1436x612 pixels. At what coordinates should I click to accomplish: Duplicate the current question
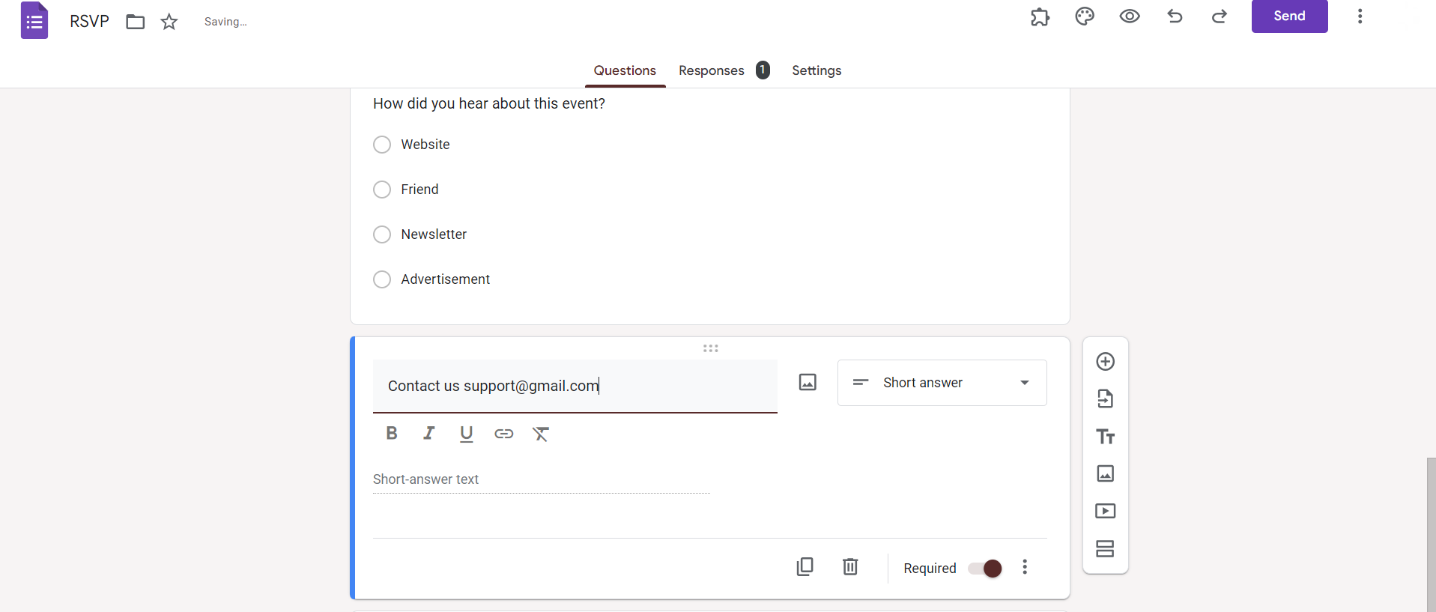(805, 567)
